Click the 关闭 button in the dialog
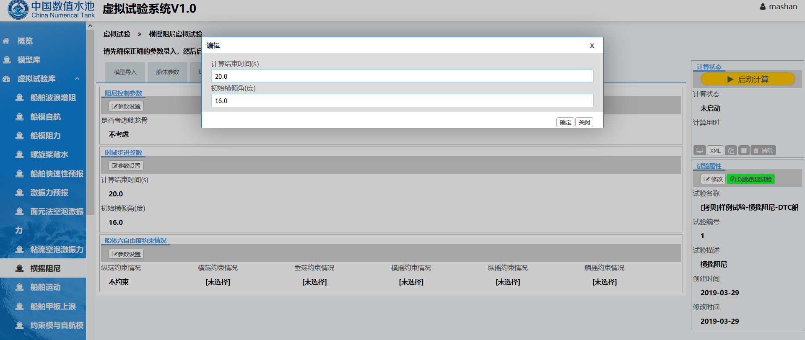The width and height of the screenshot is (805, 340). [x=584, y=122]
